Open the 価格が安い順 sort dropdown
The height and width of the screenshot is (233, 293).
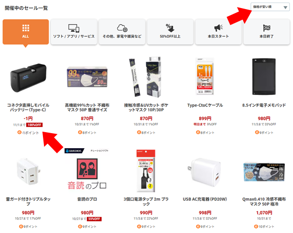270,7
